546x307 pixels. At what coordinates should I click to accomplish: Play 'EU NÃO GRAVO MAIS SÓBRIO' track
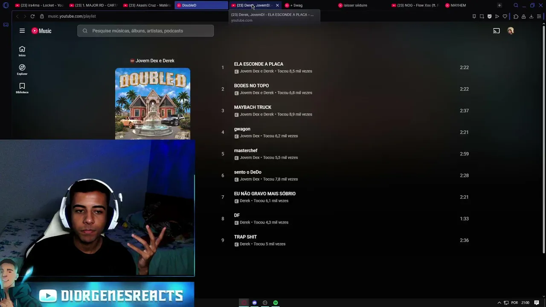click(x=264, y=194)
